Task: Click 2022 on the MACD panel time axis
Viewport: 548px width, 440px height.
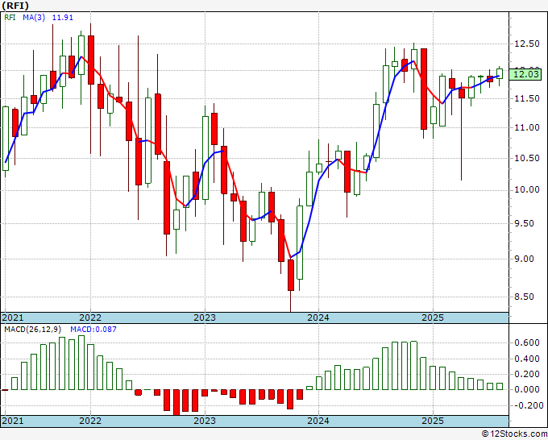Action: (90, 421)
